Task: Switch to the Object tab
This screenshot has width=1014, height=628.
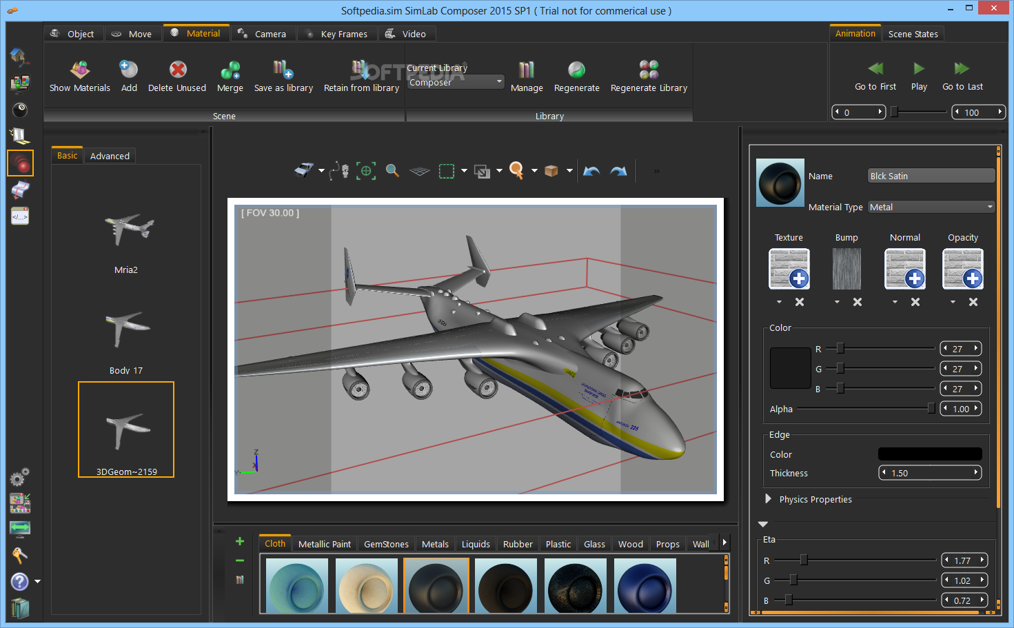Action: point(74,34)
